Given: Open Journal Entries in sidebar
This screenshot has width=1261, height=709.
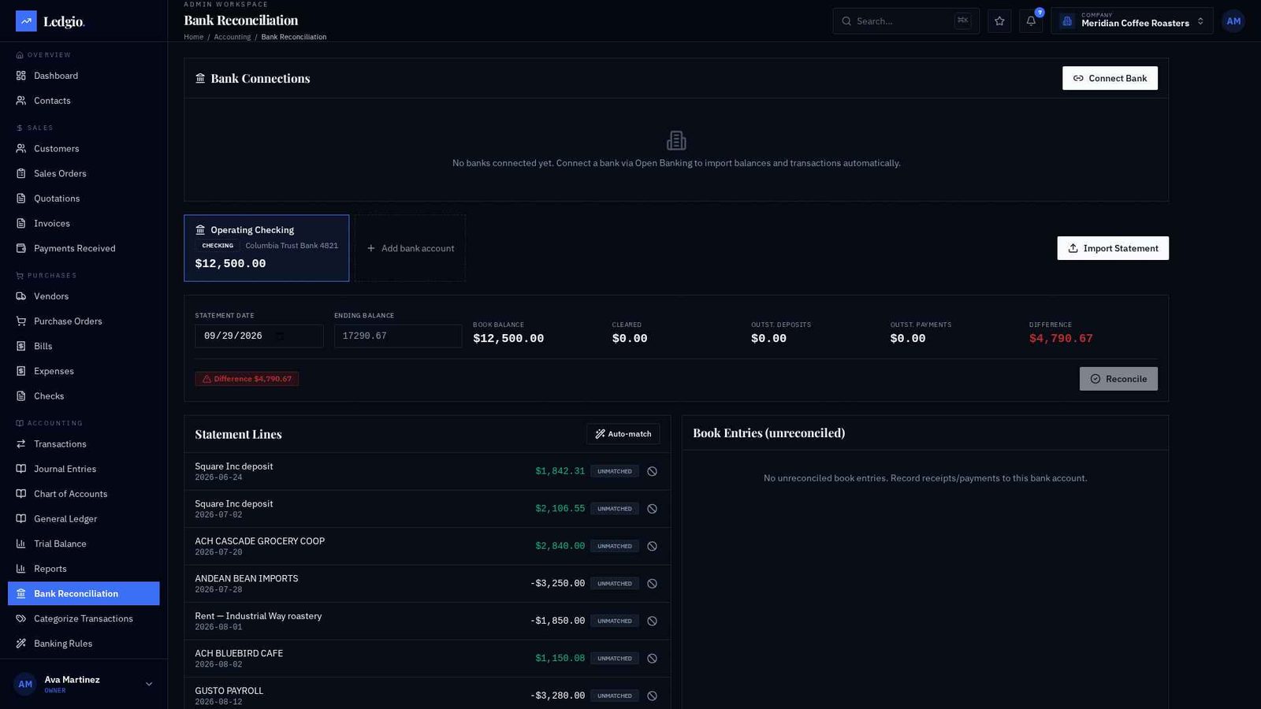Looking at the screenshot, I should point(84,469).
